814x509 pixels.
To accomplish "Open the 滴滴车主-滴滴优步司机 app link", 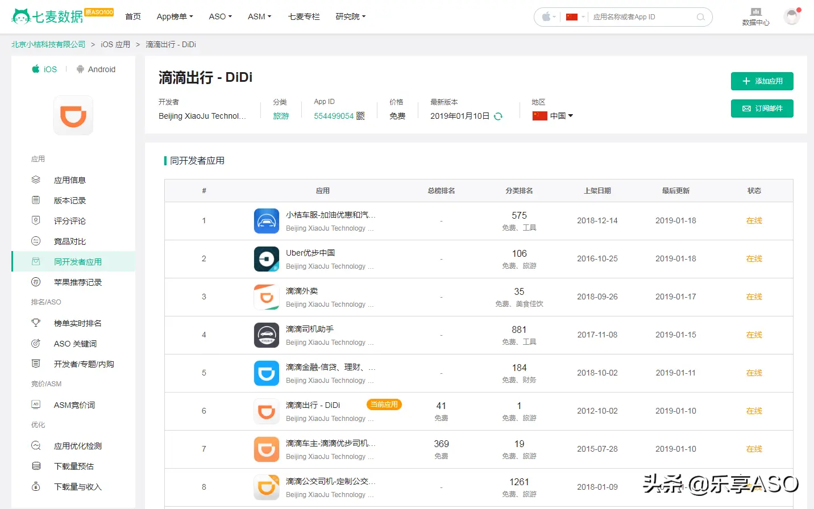I will [331, 443].
